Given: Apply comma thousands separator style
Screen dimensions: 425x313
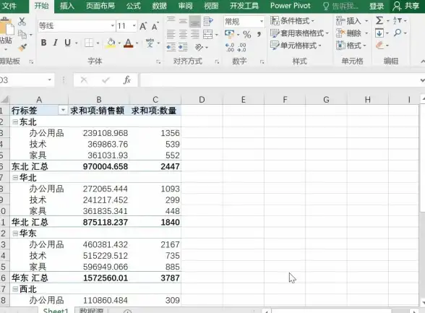Looking at the screenshot, I should coord(259,35).
